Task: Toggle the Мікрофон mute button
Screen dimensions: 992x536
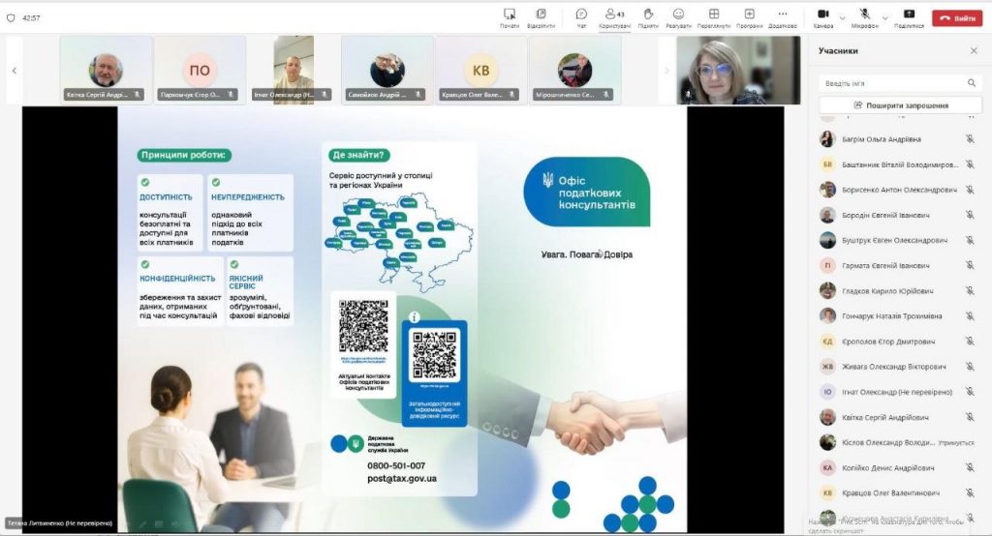Action: pos(863,15)
